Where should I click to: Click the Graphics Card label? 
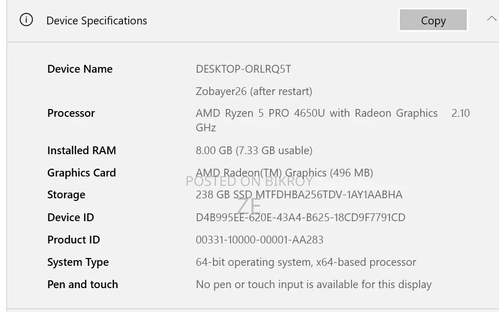(x=82, y=173)
